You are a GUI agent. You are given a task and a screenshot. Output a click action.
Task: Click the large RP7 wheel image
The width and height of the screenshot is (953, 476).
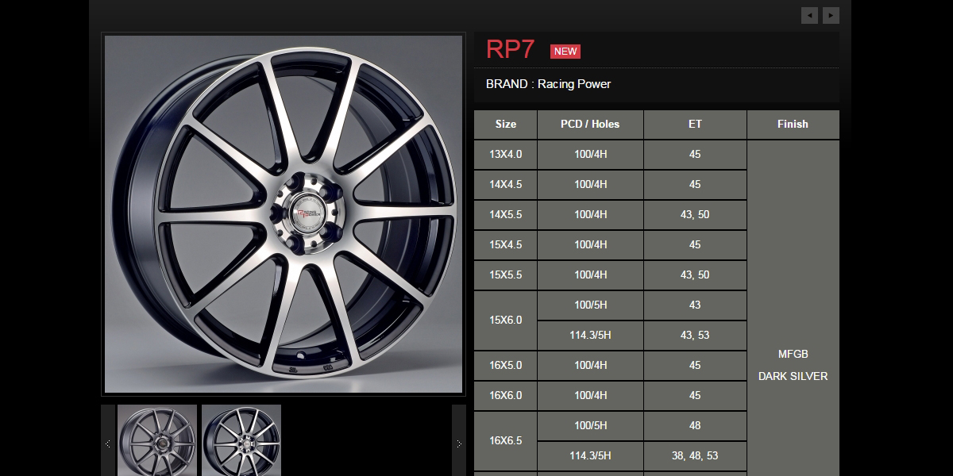point(284,214)
